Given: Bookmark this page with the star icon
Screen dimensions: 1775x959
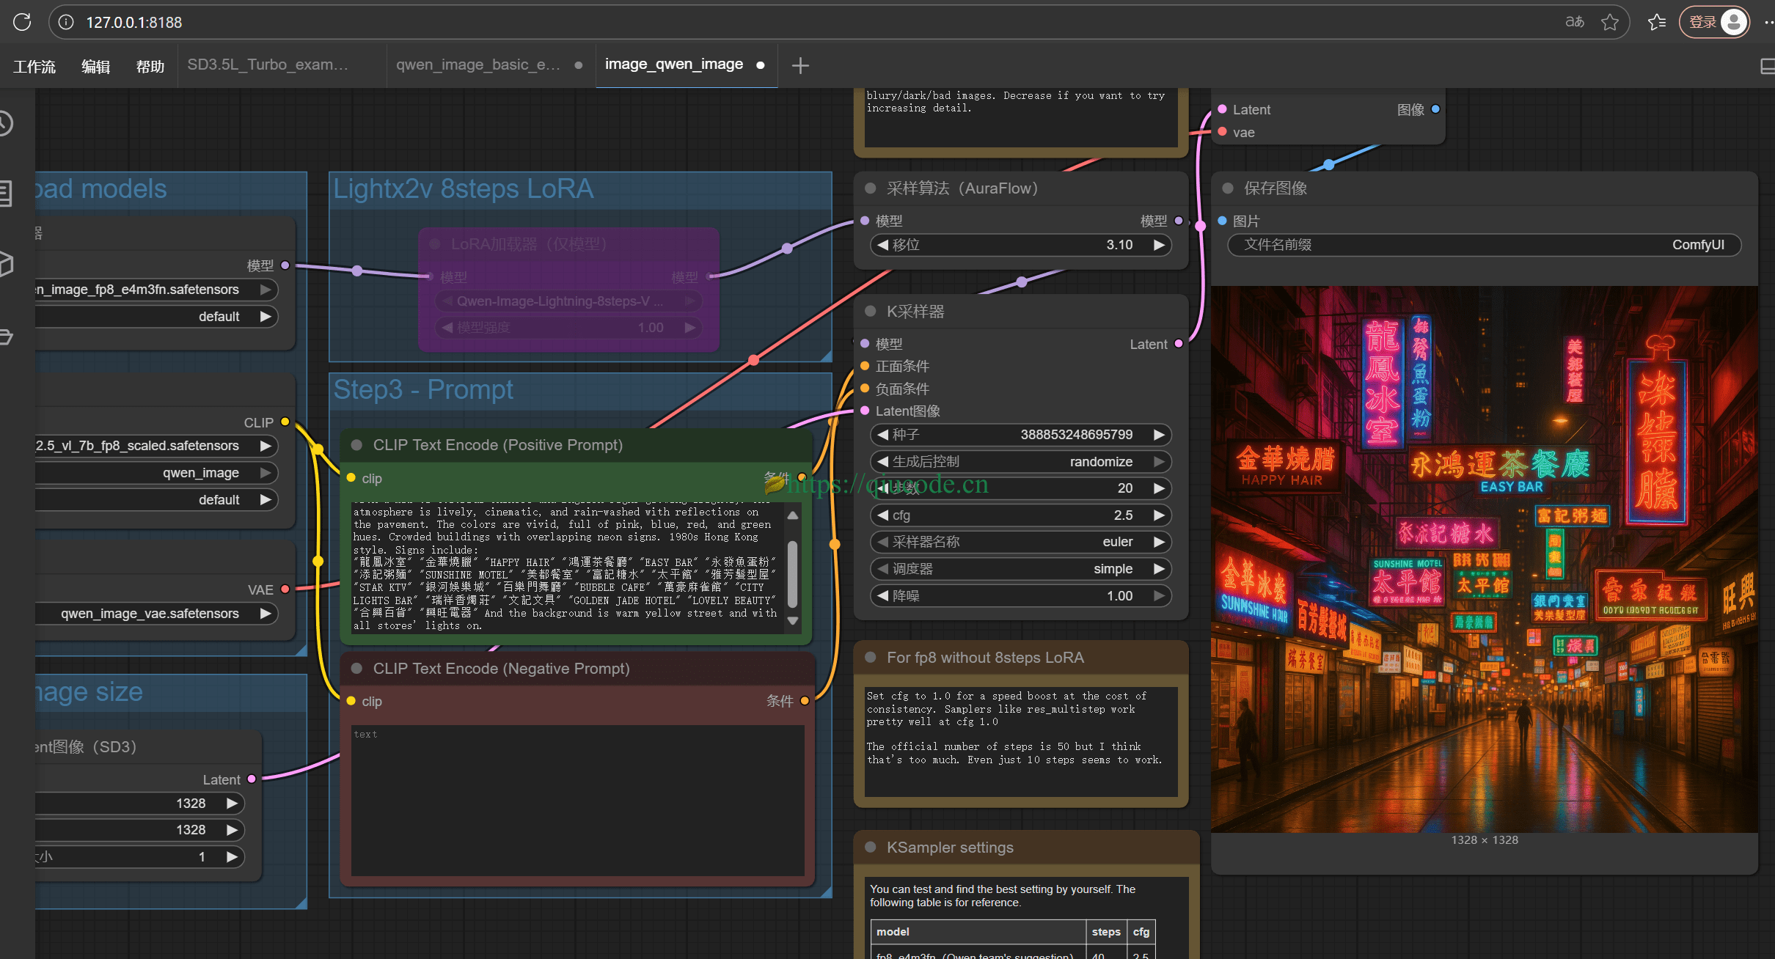Looking at the screenshot, I should click(1610, 22).
